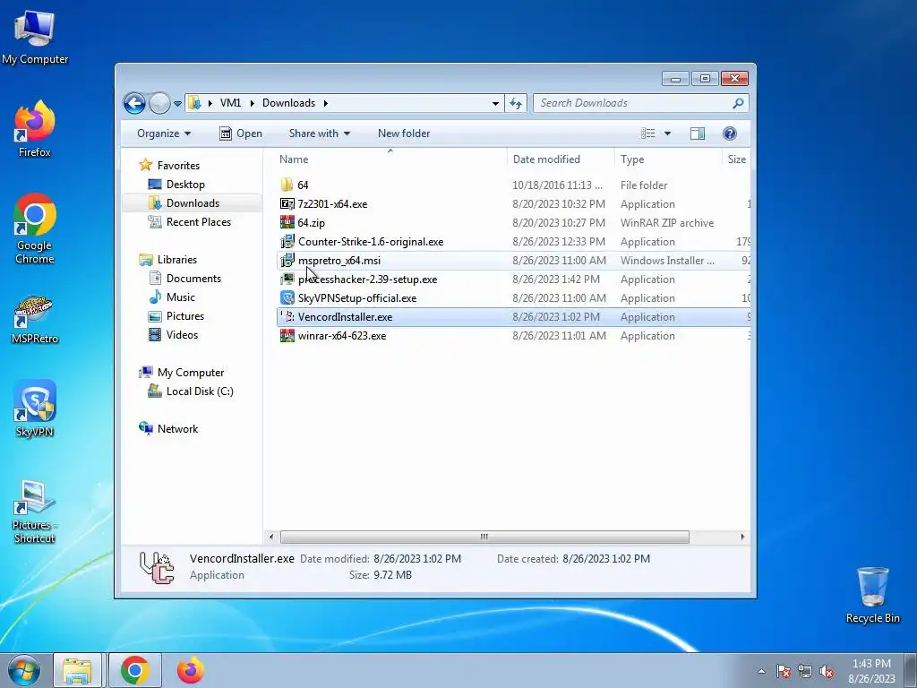Image resolution: width=917 pixels, height=688 pixels.
Task: Click the scroll left arrow
Action: point(270,537)
